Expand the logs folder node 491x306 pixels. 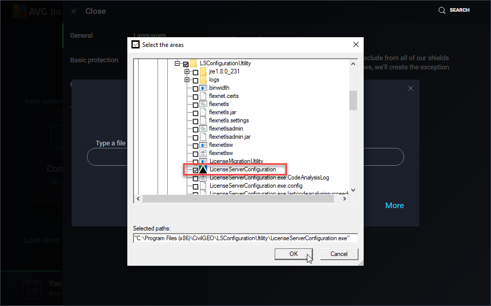[187, 80]
